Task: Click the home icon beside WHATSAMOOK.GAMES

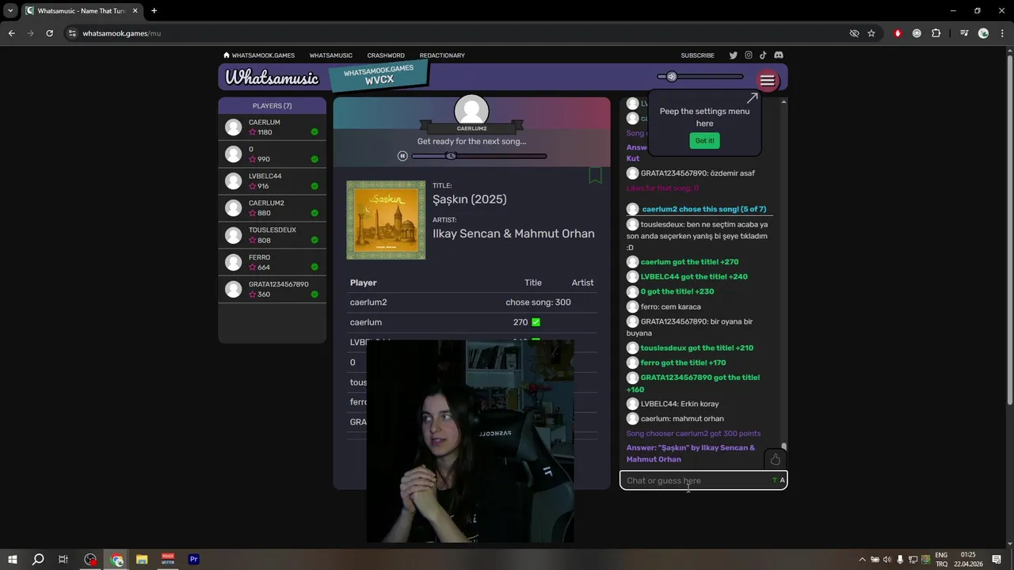Action: [227, 55]
